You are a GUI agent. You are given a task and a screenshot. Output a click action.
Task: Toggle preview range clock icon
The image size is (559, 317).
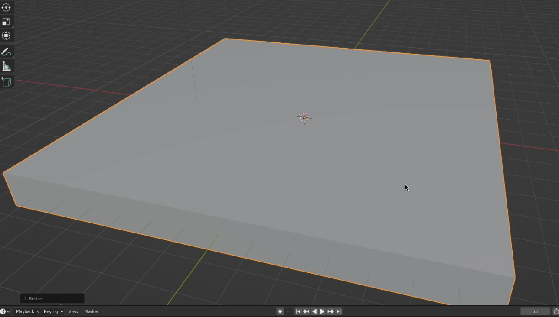tap(556, 311)
